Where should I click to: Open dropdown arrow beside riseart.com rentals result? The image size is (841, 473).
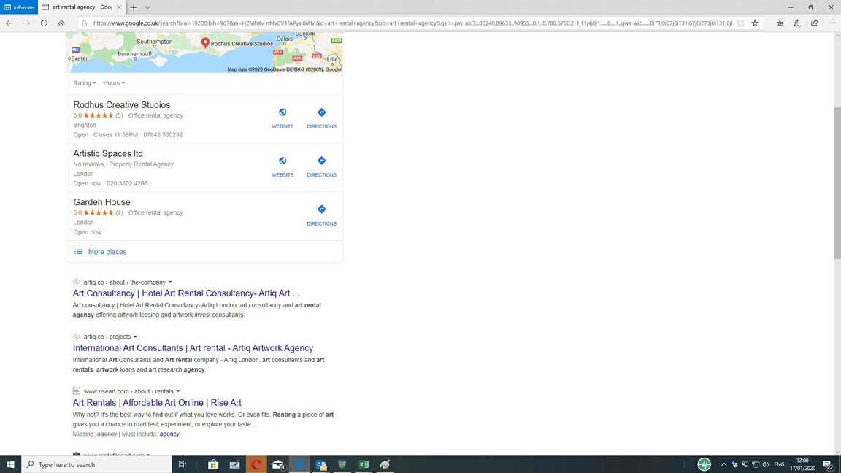tap(178, 391)
